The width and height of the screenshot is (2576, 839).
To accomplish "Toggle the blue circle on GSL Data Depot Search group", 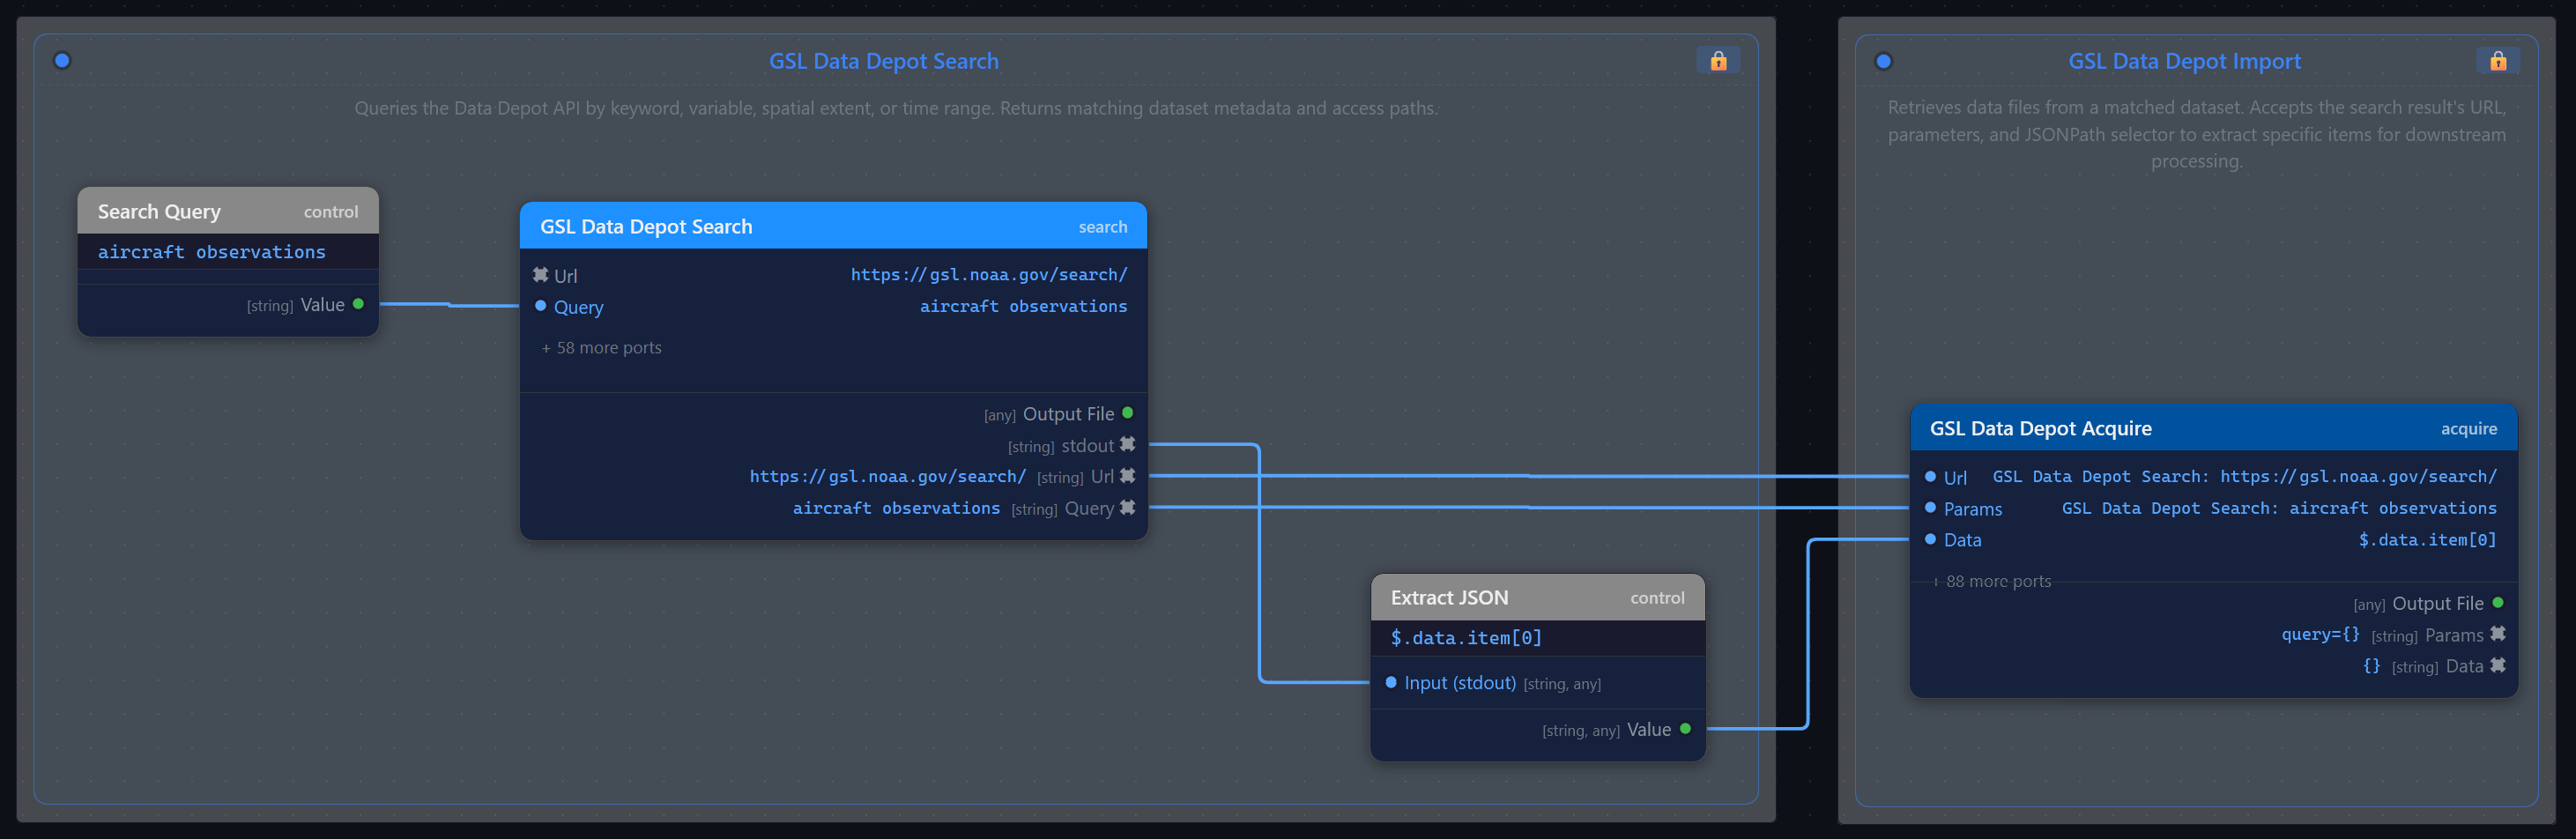I will point(62,61).
